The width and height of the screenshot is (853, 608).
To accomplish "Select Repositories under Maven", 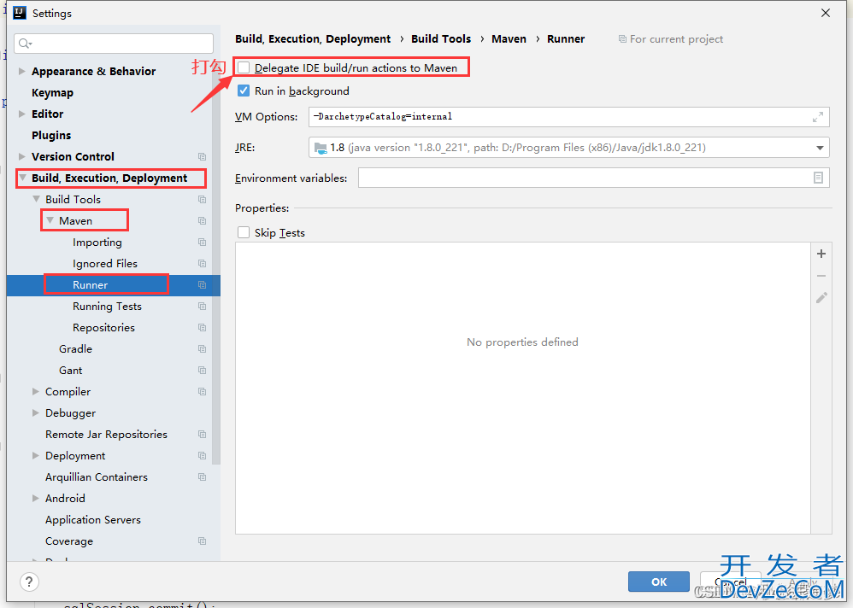I will [x=104, y=328].
